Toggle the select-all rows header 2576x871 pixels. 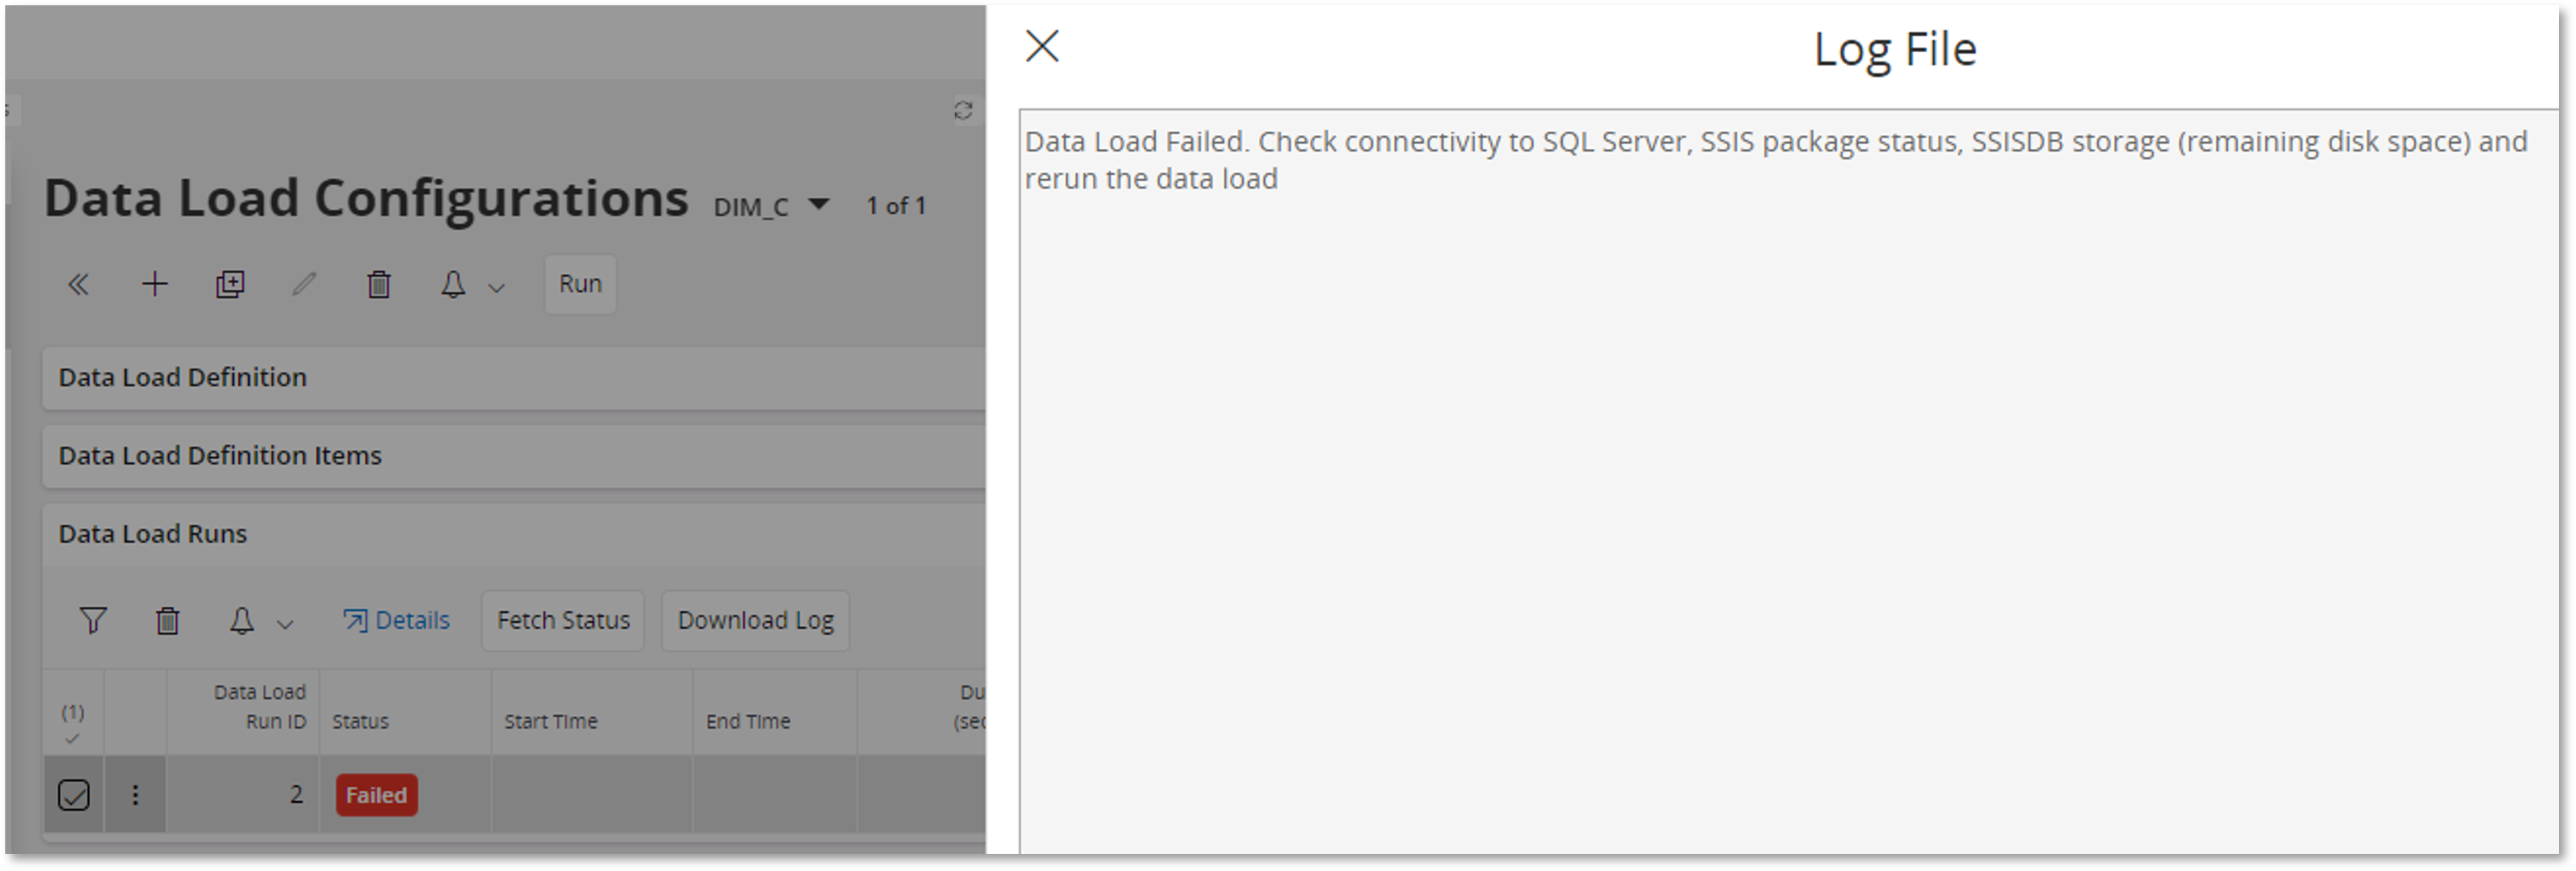(x=73, y=724)
